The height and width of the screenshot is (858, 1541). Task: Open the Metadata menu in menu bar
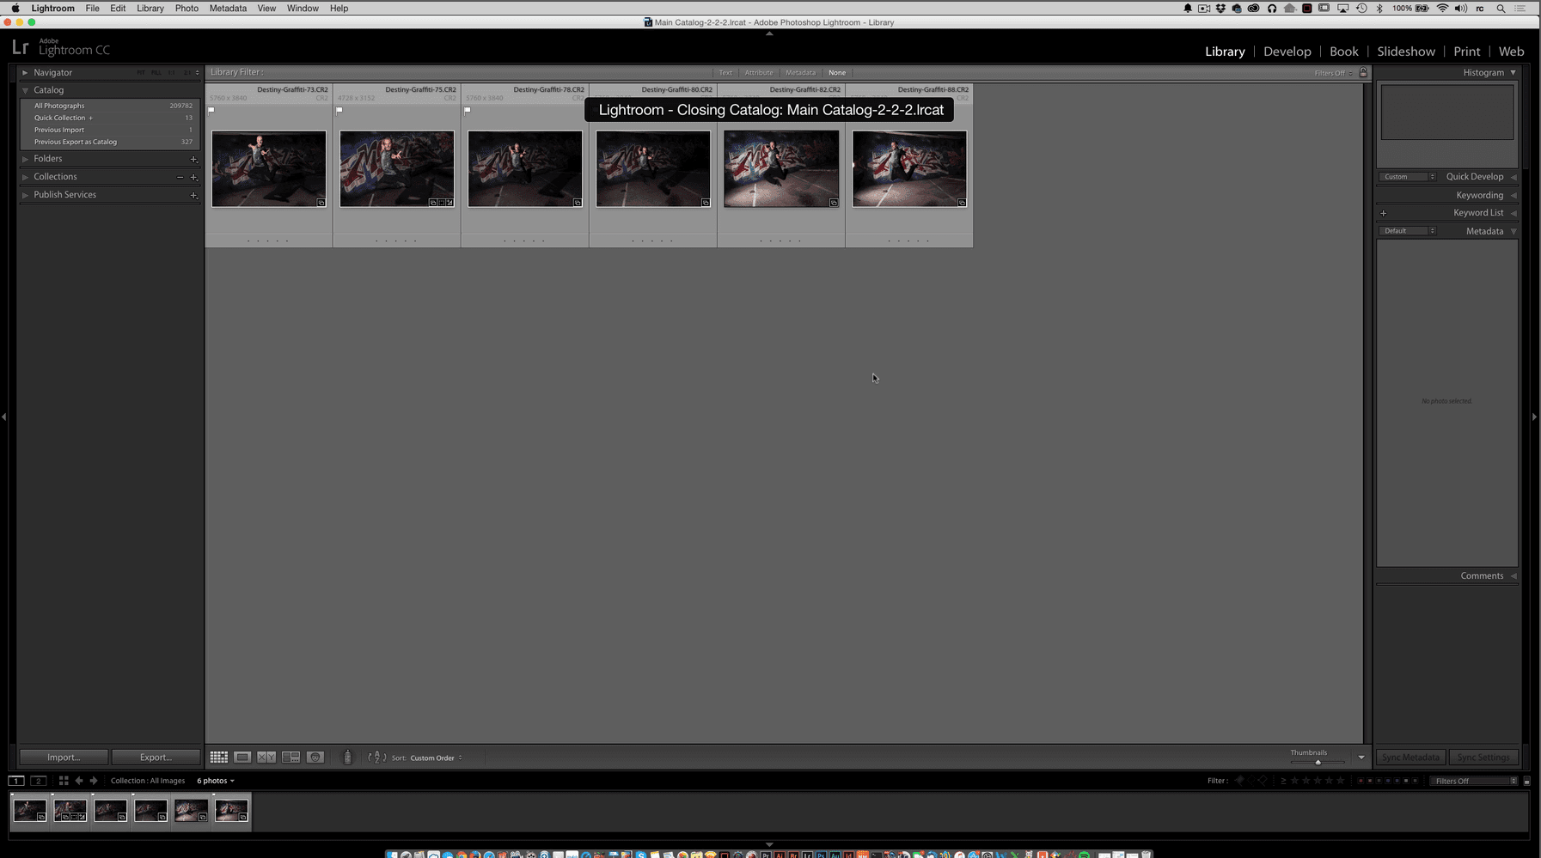227,8
